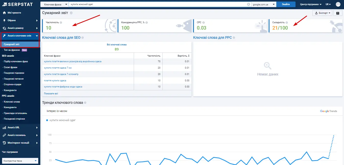Click the help question mark button
Image resolution: width=344 pixels, height=165 pixels.
[338, 13]
